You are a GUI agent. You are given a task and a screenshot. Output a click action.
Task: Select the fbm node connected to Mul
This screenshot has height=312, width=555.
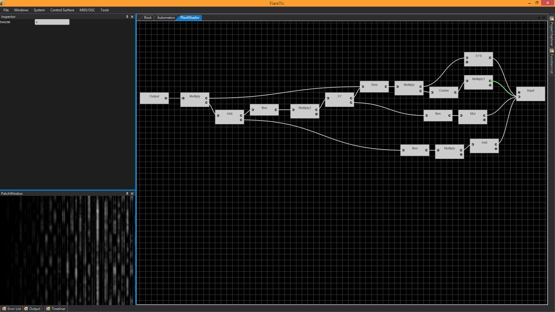438,116
